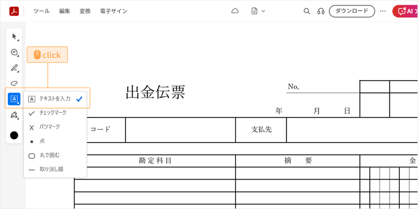Select the freehand draw loop tool
This screenshot has height=209, width=418.
click(14, 84)
